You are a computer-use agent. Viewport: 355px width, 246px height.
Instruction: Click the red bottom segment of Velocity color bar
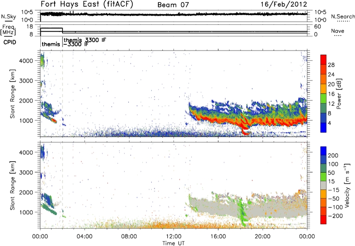click(x=323, y=220)
